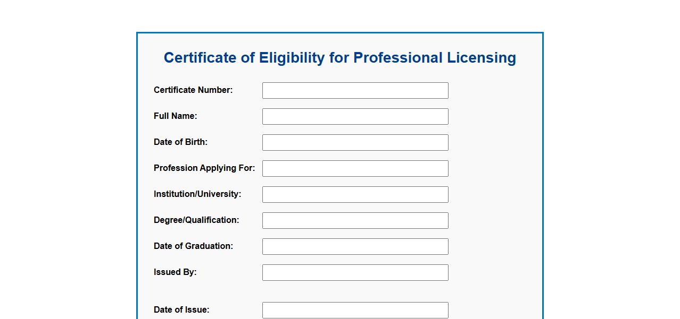680x319 pixels.
Task: Click the "Full Name:" label
Action: (x=175, y=116)
